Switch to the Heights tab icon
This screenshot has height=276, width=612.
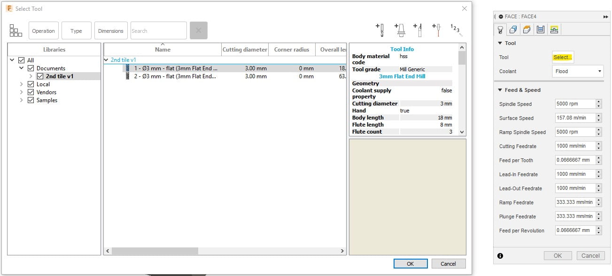(x=527, y=30)
